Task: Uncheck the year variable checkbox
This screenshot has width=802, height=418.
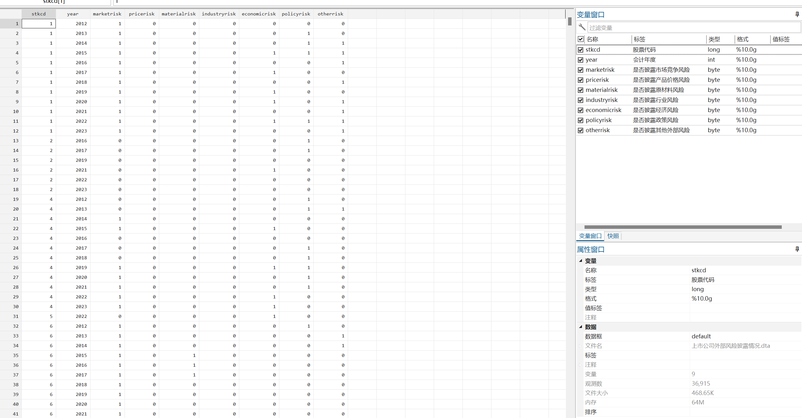Action: pyautogui.click(x=581, y=60)
